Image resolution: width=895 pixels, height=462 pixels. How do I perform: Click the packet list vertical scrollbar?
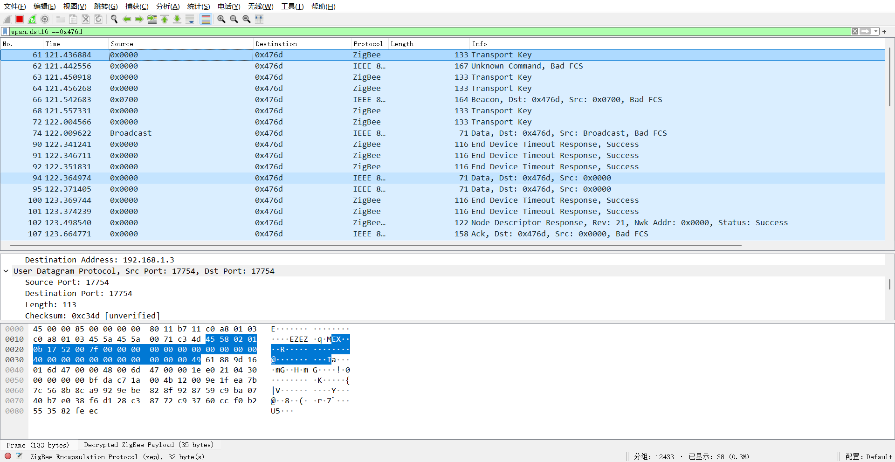(889, 77)
